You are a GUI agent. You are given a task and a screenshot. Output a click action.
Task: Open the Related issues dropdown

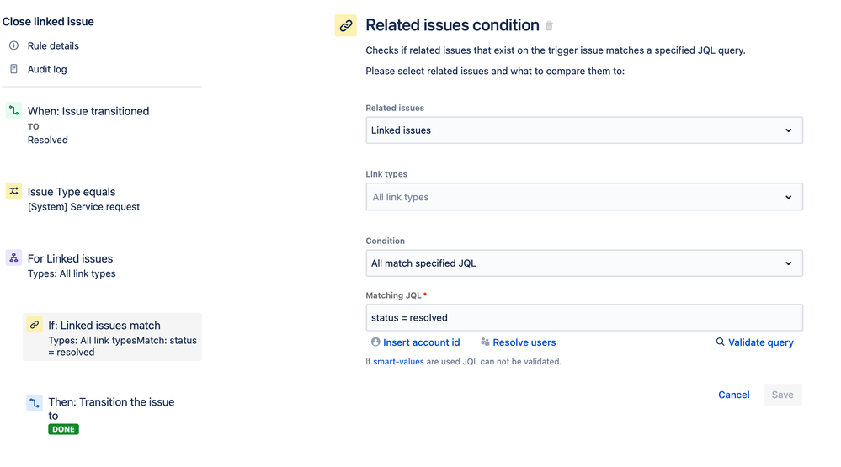click(584, 130)
